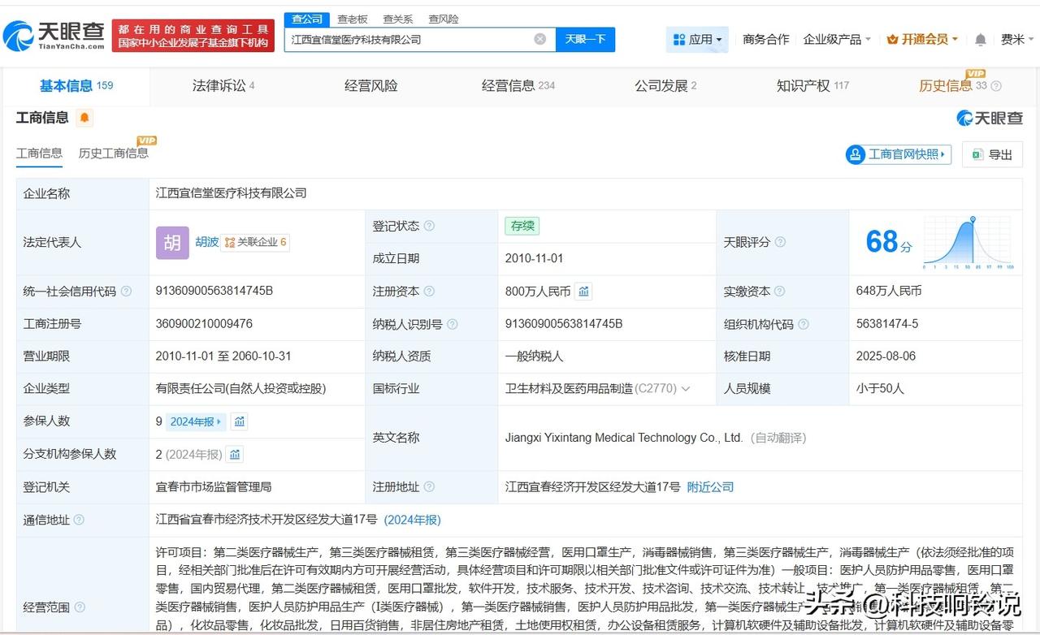Click the 68分 score value
Screen dimensions: 1040x635
(889, 242)
